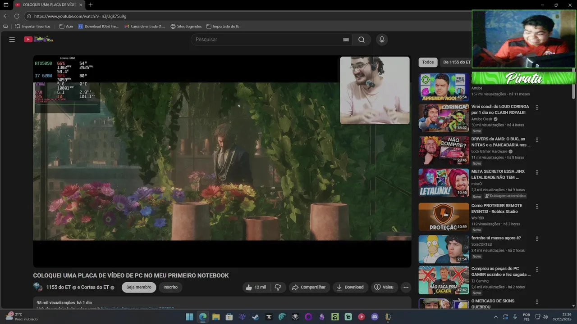
Task: Like the video with 12 mil
Action: pyautogui.click(x=256, y=287)
